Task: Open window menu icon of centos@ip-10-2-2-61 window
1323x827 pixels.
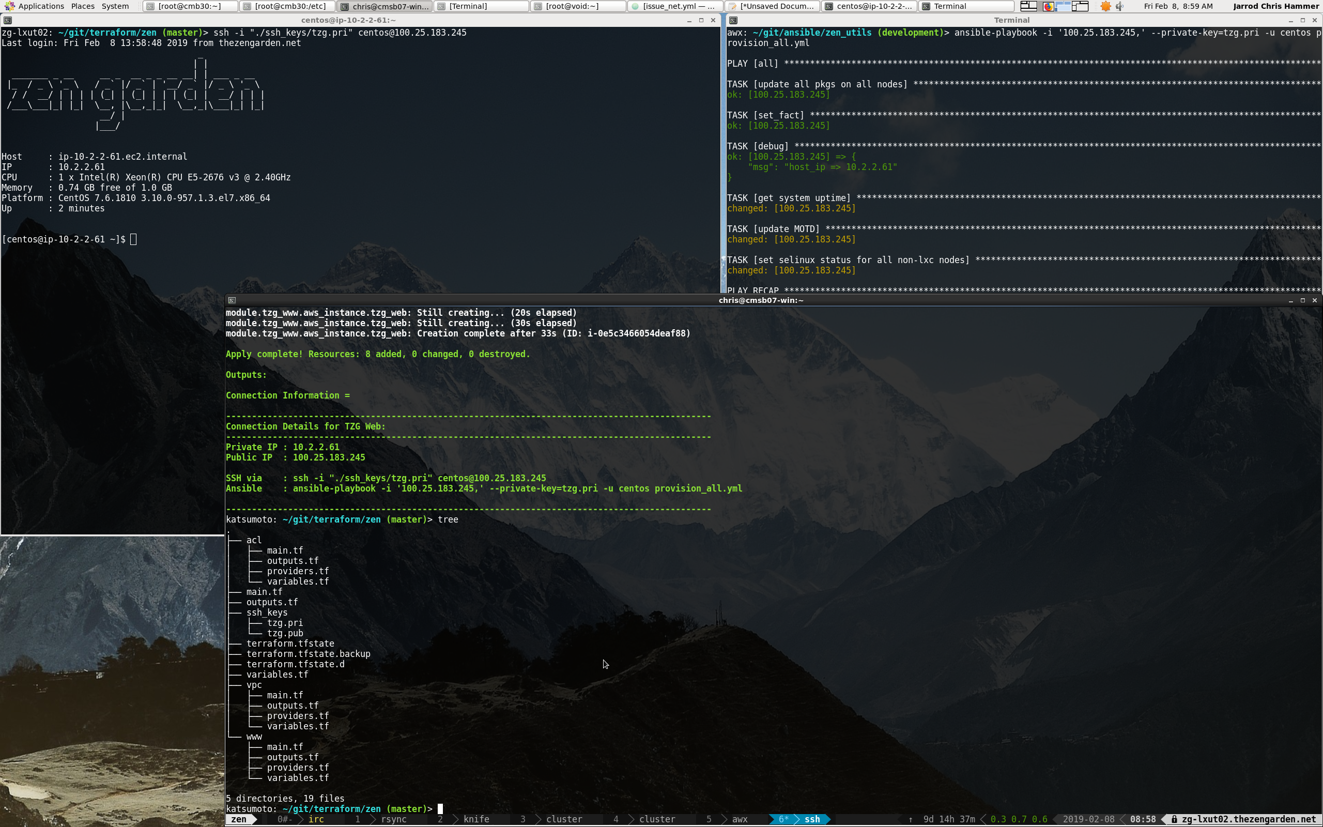Action: point(7,20)
